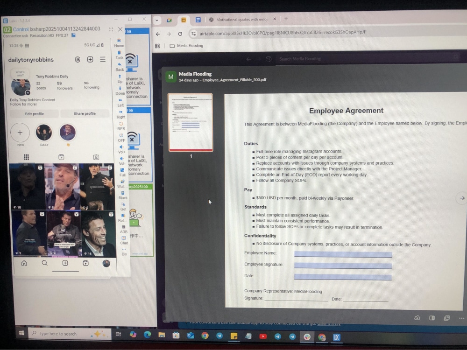Click the Rot rotate control in Laixi
Screen dimensions: 467x350
tap(121, 218)
